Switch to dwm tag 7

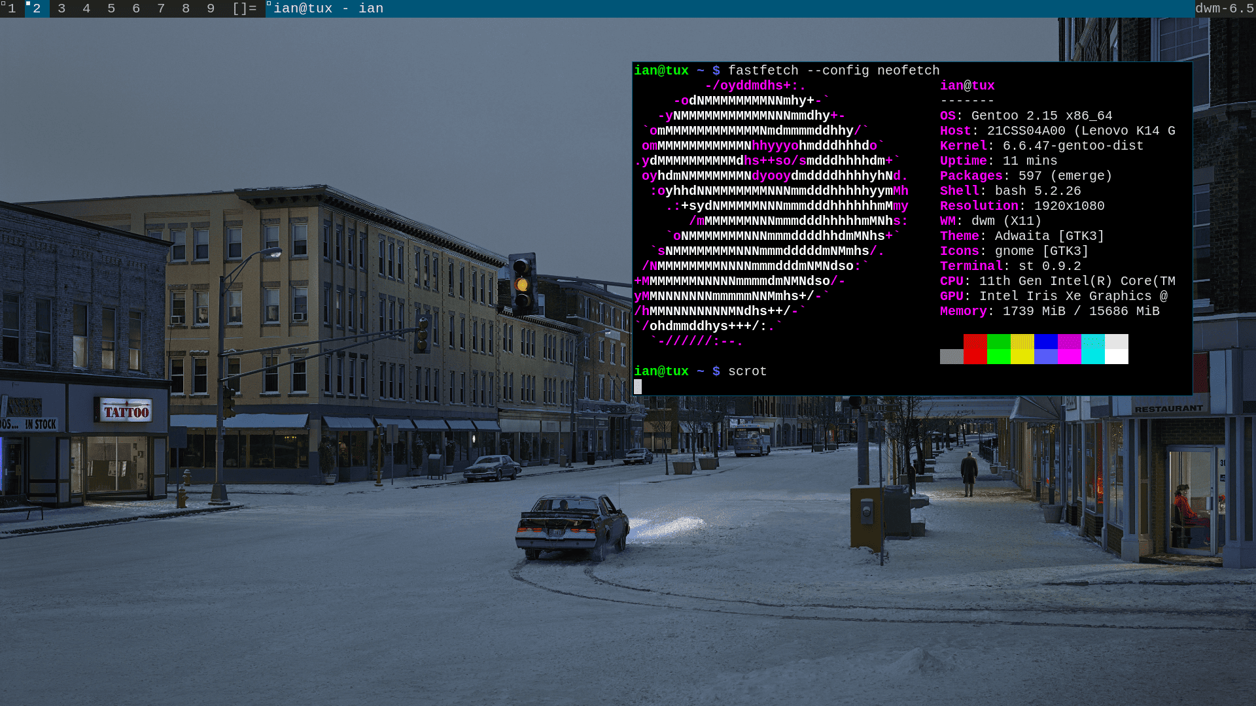[161, 8]
